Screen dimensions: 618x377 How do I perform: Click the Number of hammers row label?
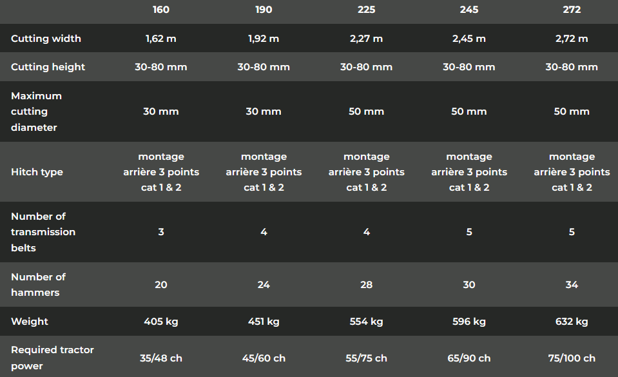tap(38, 284)
